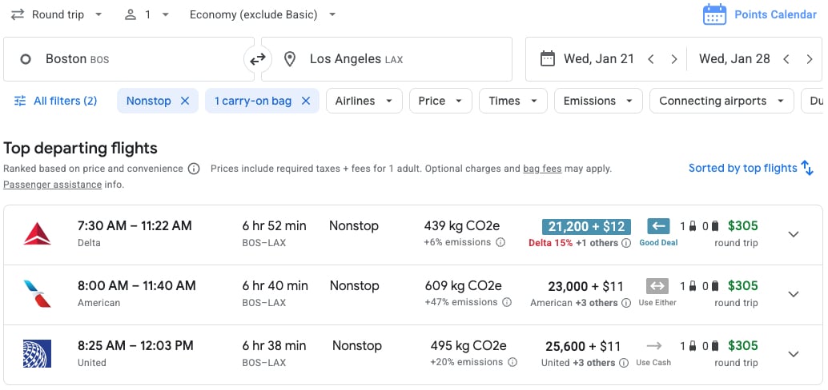Click the 23,000 + $11 points price

(x=585, y=287)
